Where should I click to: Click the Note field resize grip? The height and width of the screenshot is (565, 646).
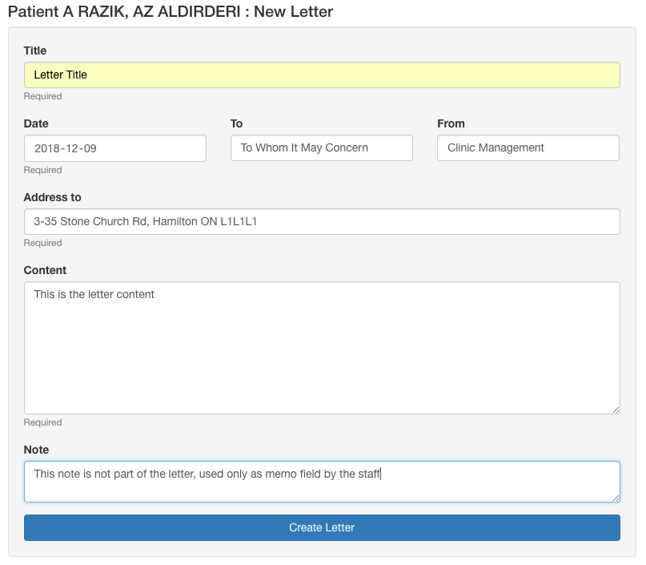click(616, 498)
